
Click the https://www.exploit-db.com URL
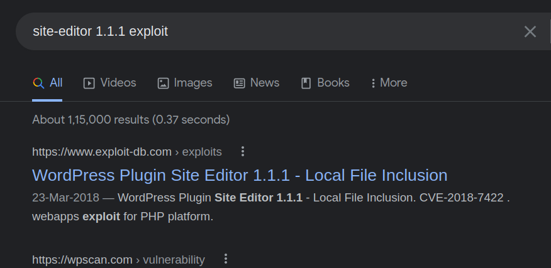coord(102,152)
